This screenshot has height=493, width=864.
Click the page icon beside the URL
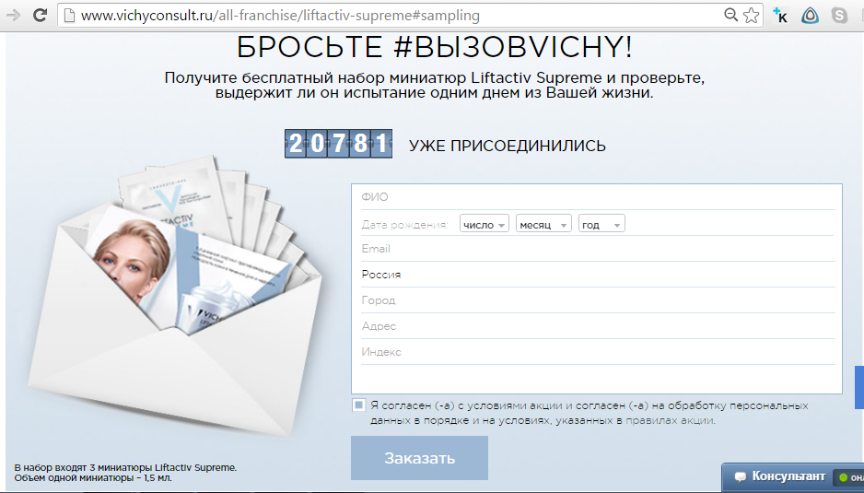click(x=69, y=16)
